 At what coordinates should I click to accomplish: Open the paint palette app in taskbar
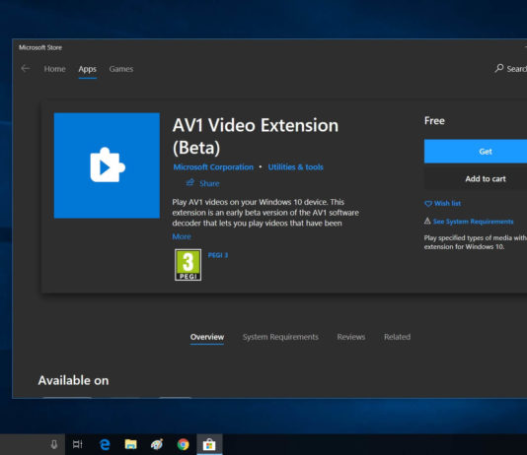point(157,444)
